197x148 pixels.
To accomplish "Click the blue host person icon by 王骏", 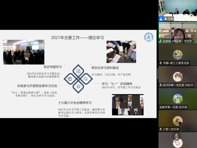I will tap(161, 19).
